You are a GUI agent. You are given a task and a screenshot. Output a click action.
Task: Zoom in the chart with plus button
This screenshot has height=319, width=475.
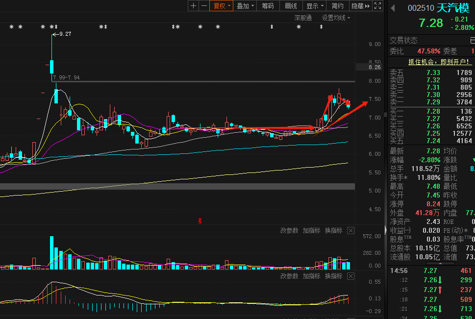tap(193, 6)
